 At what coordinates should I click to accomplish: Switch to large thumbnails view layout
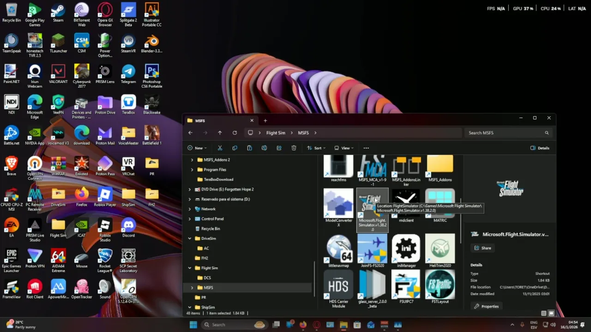click(x=551, y=313)
